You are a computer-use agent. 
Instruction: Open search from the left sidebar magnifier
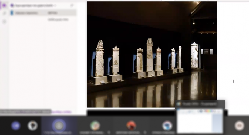pyautogui.click(x=4, y=13)
